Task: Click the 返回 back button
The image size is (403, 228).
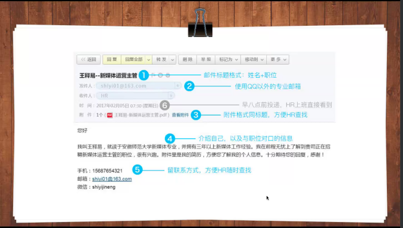Action: click(x=88, y=60)
